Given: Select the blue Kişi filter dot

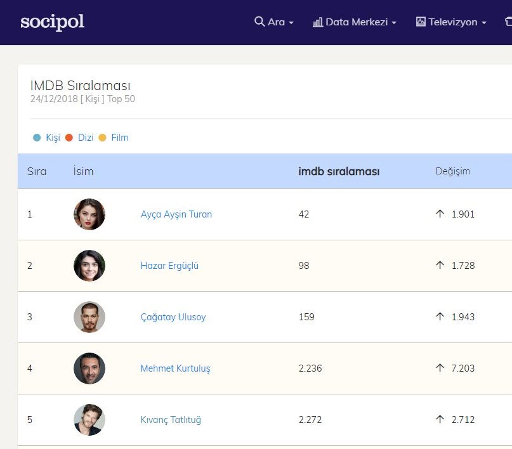Looking at the screenshot, I should [x=37, y=138].
